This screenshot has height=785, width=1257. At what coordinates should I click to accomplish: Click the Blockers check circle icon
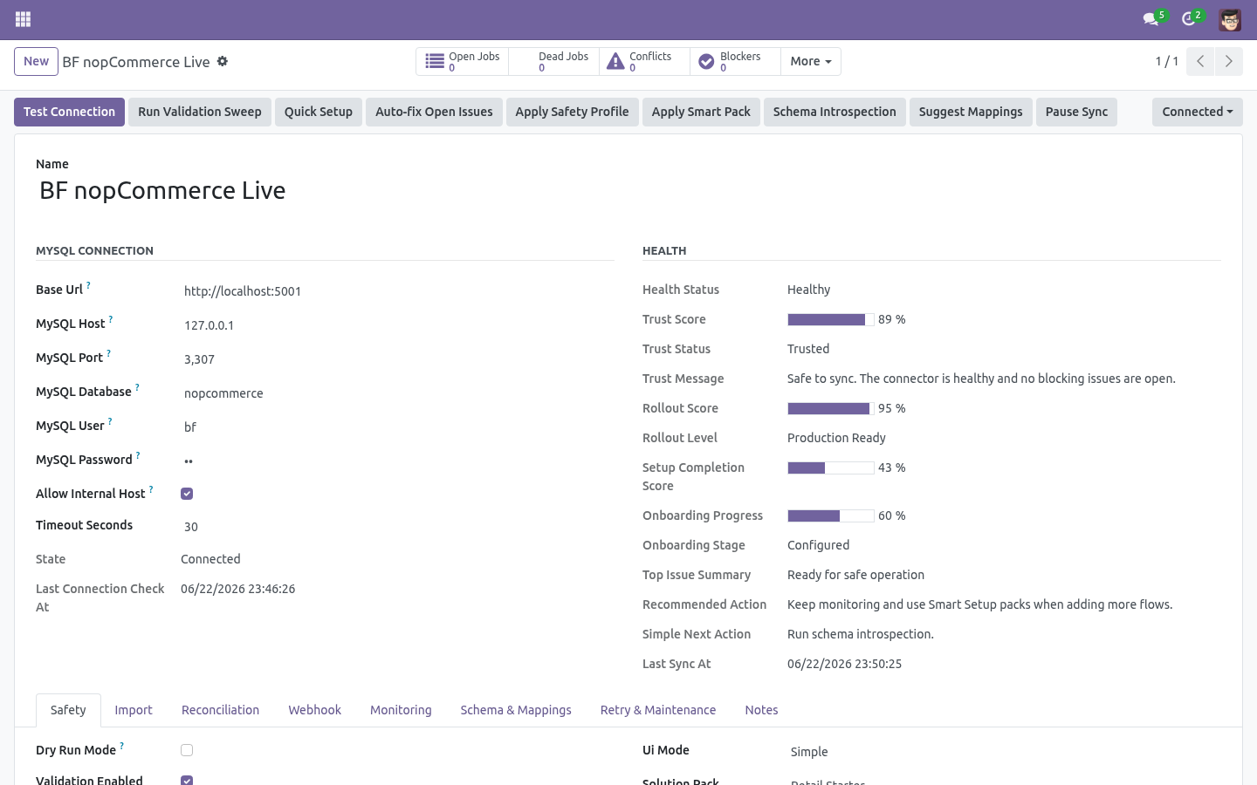coord(707,62)
